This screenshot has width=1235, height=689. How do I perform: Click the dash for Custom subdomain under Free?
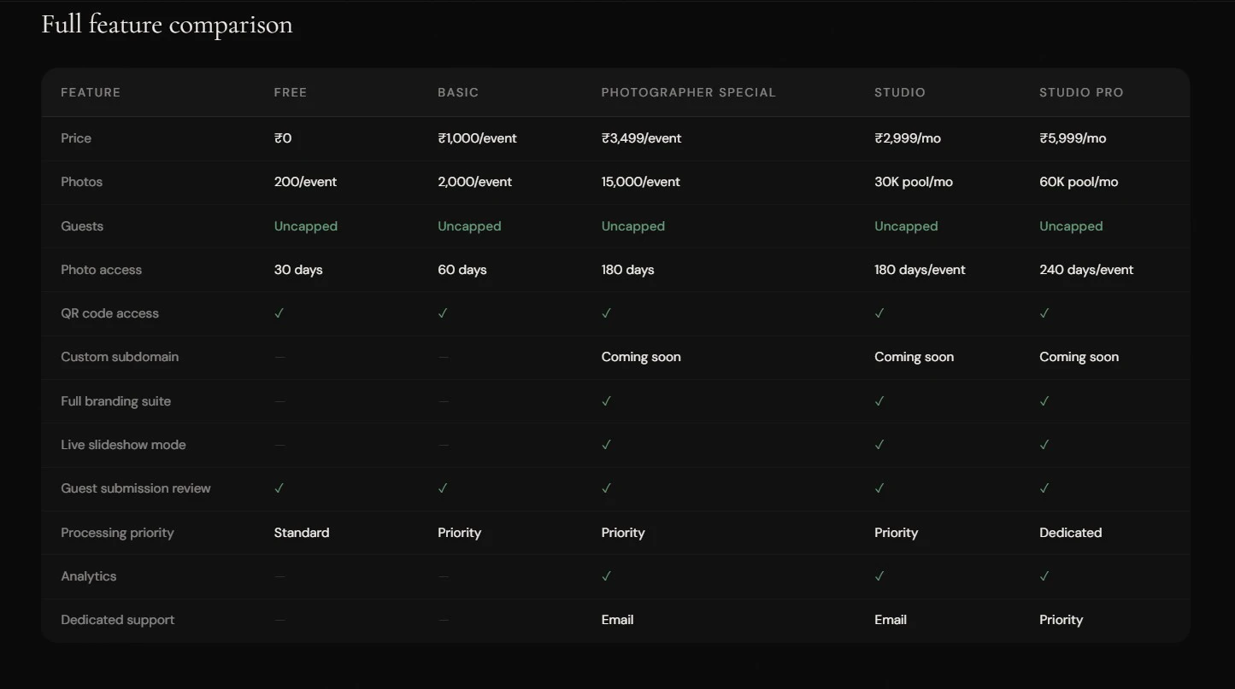tap(280, 357)
